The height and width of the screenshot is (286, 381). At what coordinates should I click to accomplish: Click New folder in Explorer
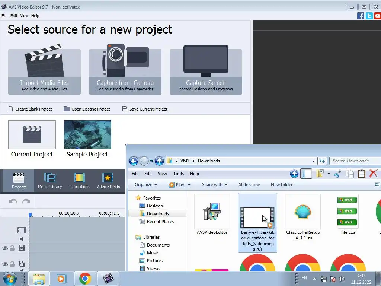pos(282,185)
